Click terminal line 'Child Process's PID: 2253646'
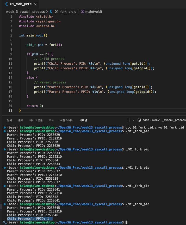Image resolution: width=186 pixels, height=225 pixels. point(33,215)
